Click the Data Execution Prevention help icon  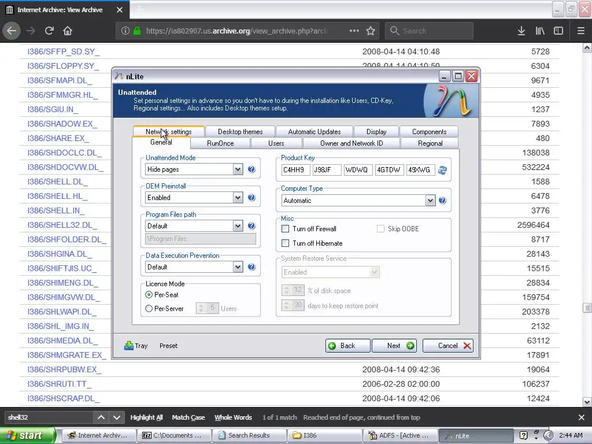[251, 267]
